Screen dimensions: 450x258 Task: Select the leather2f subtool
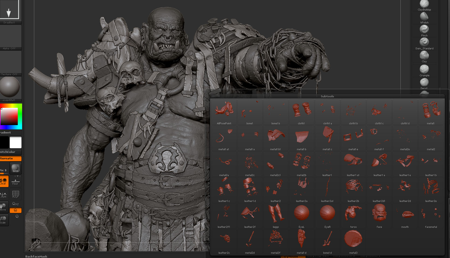[250, 216]
